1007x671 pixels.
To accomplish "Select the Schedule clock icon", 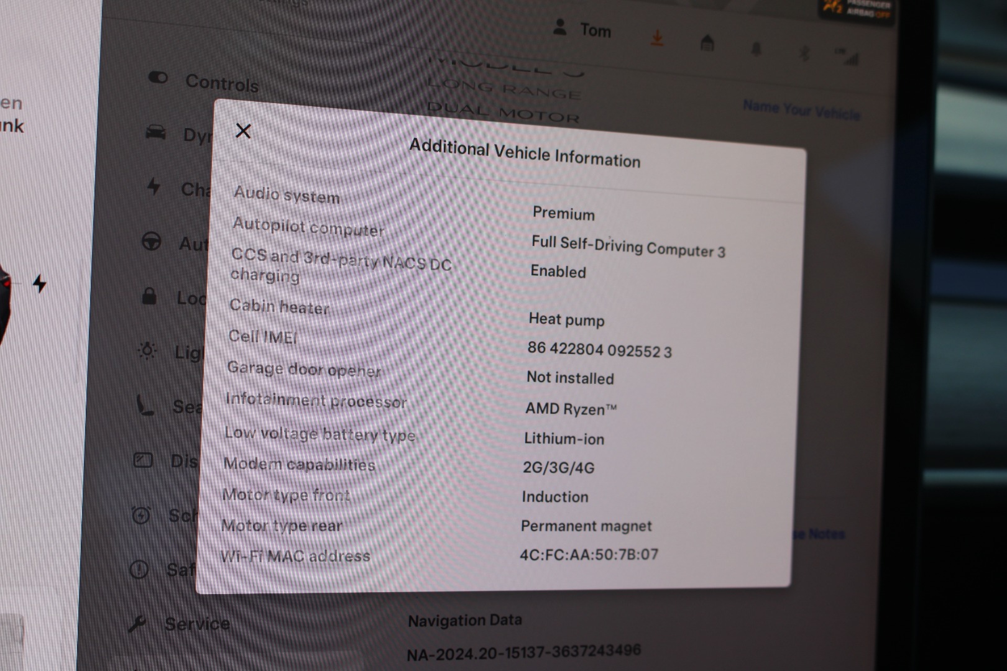I will (x=141, y=515).
